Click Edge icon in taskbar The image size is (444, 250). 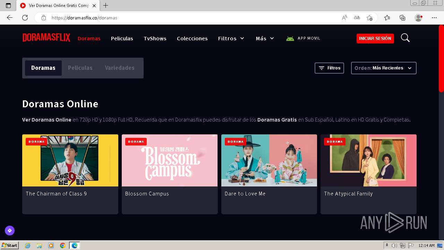tap(74, 245)
